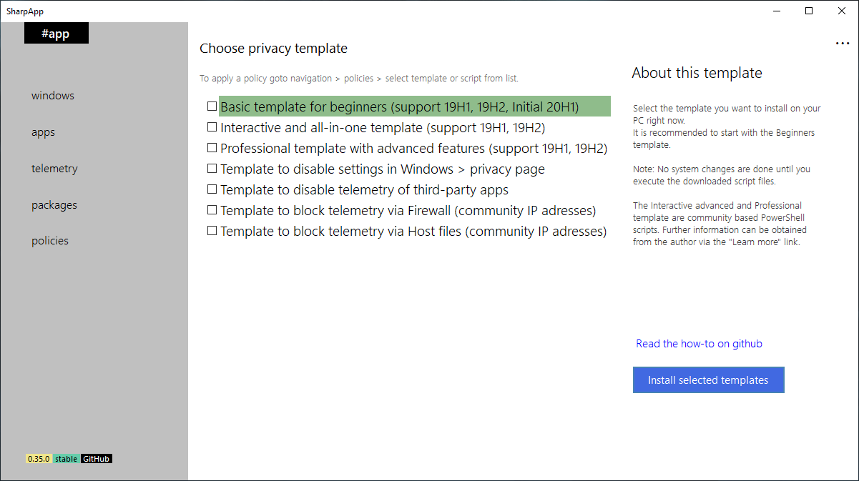Click the Choose privacy template heading
This screenshot has height=481, width=859.
pyautogui.click(x=273, y=49)
